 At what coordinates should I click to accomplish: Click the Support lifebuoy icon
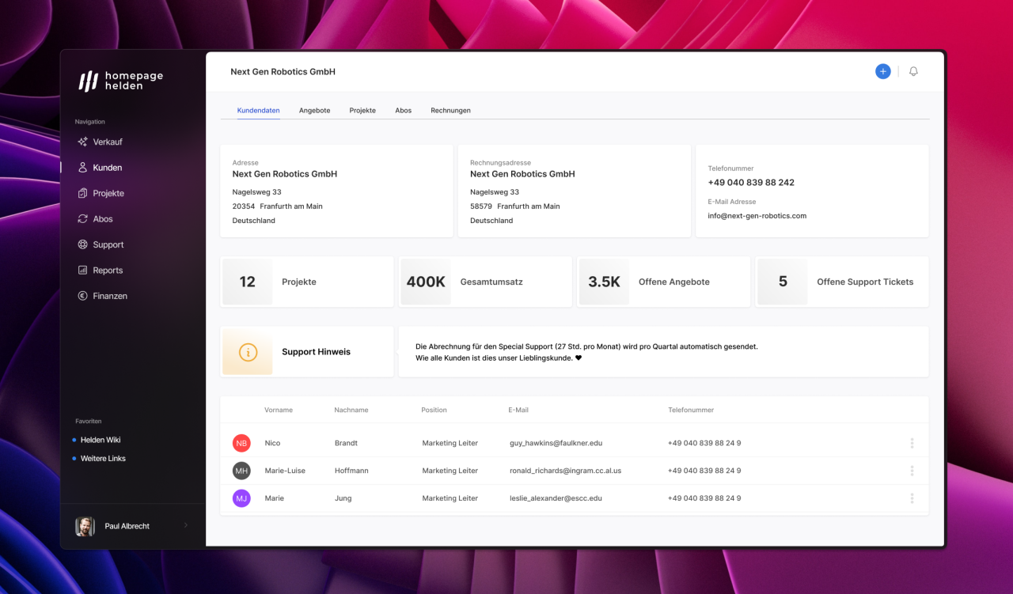pos(82,245)
